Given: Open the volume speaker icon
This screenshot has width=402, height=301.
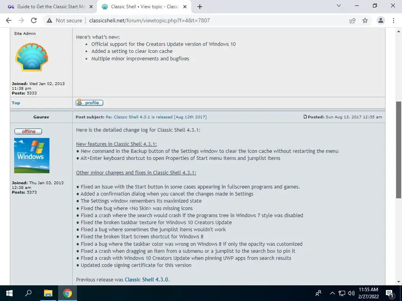Looking at the screenshot, I should (351, 293).
